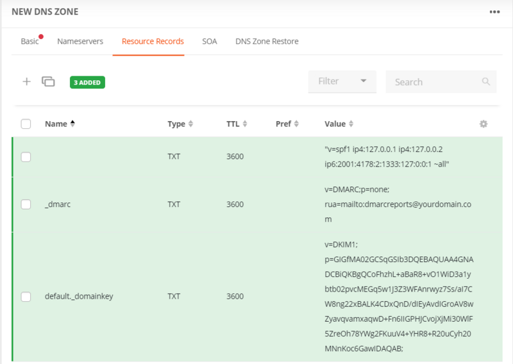Click TXT type in default._domainkey row

coord(174,296)
